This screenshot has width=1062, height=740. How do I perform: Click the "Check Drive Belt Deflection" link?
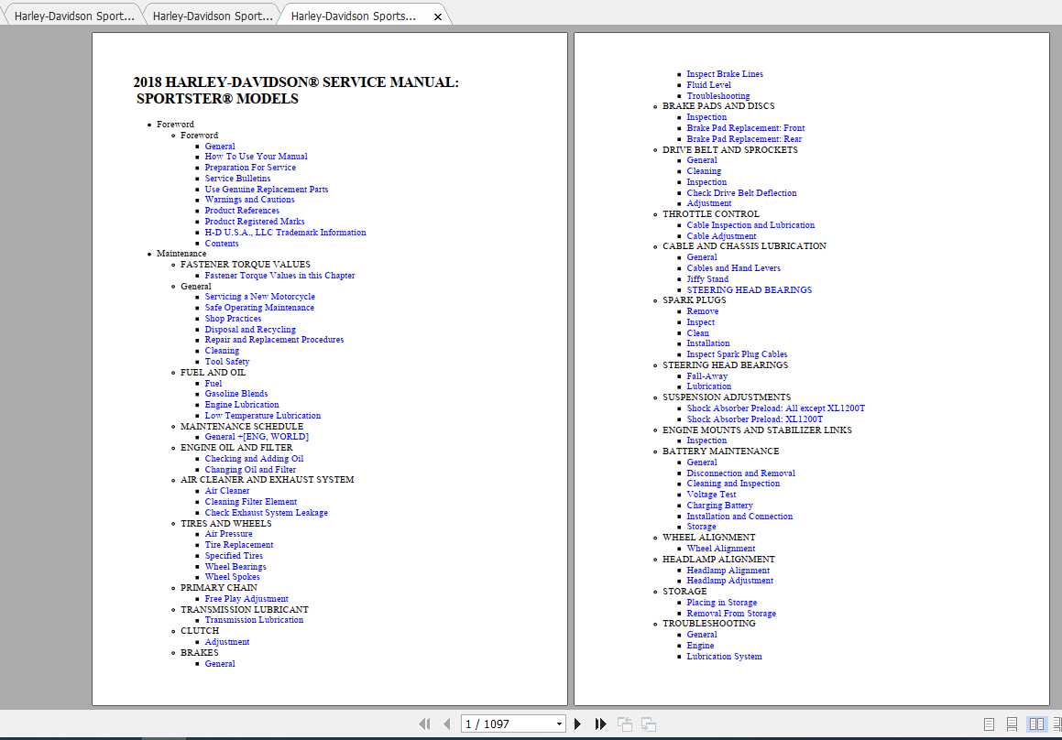[x=741, y=193]
